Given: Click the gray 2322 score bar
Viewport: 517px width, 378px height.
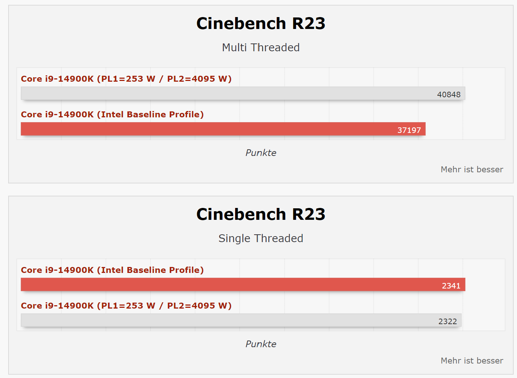Looking at the screenshot, I should (x=241, y=320).
